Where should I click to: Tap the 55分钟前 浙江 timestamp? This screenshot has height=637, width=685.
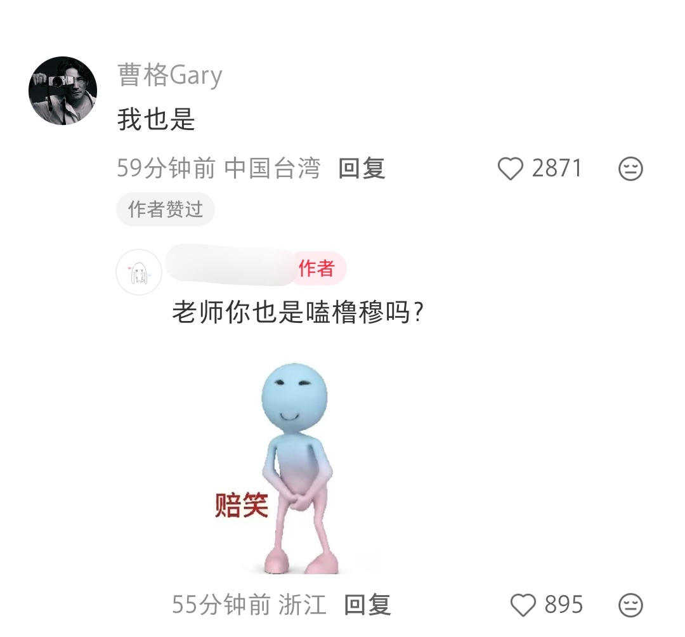[x=249, y=605]
